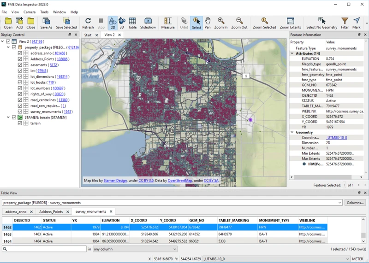The height and width of the screenshot is (263, 369).
Task: Float the Display Control panel
Action: click(70, 35)
